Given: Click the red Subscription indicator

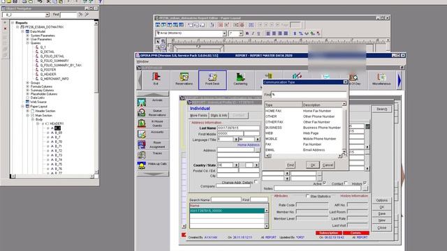Looking at the screenshot, I should click(329, 233).
